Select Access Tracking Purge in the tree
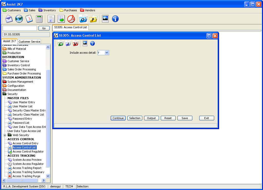Image resolution: width=263 pixels, height=190 pixels. (x=26, y=176)
